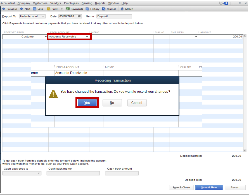
Task: Click the Next arrow icon
Action: point(22,9)
